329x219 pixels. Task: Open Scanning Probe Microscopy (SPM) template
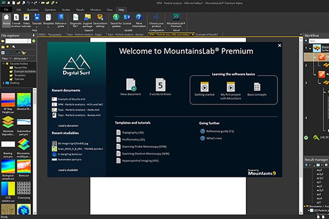pos(141,147)
